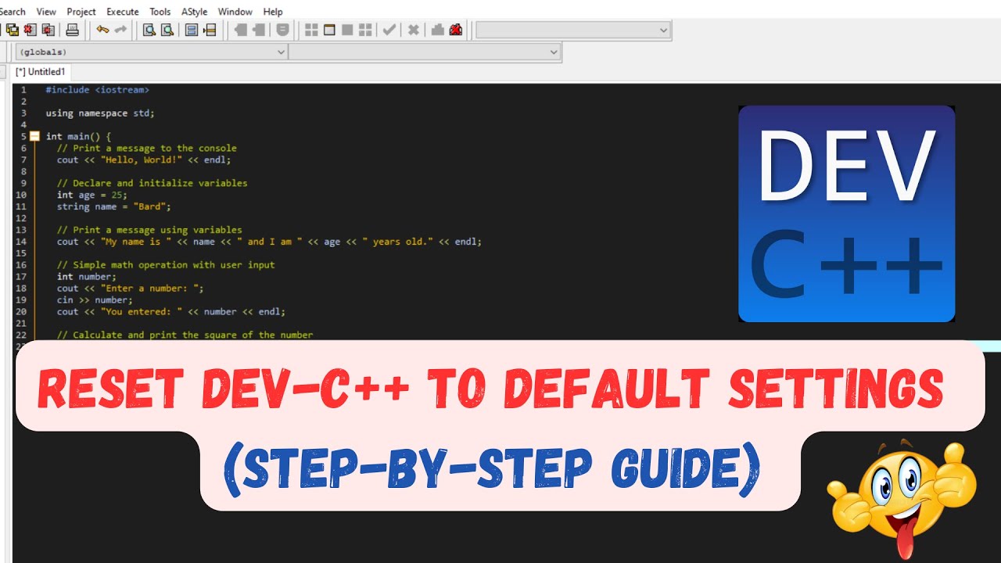Click the cout "Hello, World!" line
This screenshot has height=563, width=1001.
(144, 160)
